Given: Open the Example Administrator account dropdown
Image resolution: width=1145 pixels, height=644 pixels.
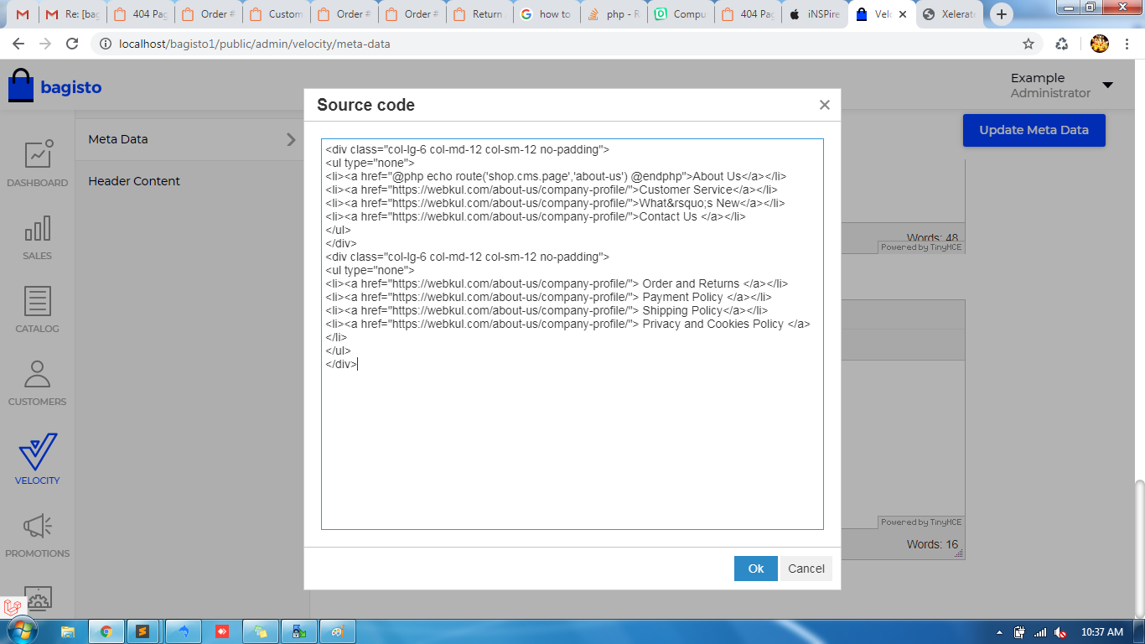Looking at the screenshot, I should (x=1061, y=86).
